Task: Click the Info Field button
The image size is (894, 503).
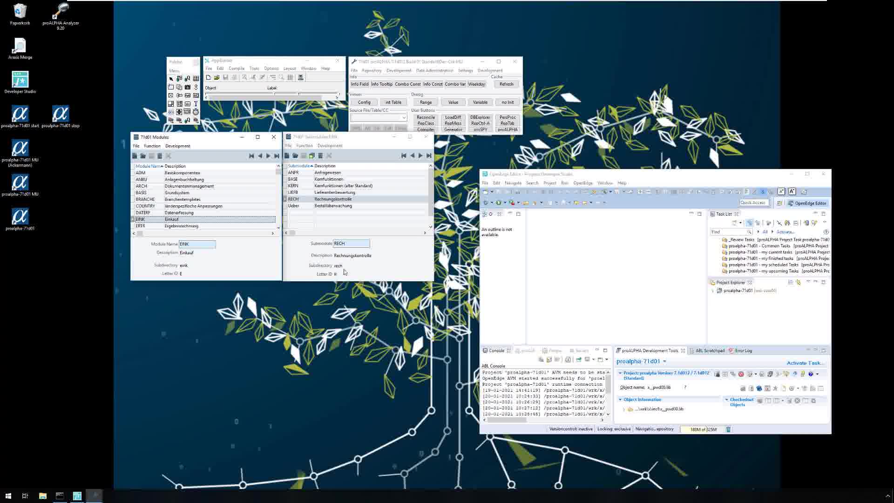Action: click(359, 84)
